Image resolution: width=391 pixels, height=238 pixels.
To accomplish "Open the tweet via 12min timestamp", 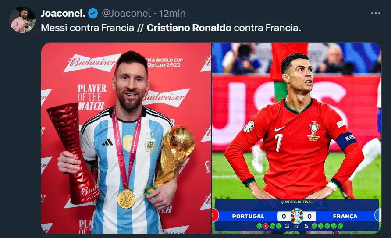I will 172,13.
